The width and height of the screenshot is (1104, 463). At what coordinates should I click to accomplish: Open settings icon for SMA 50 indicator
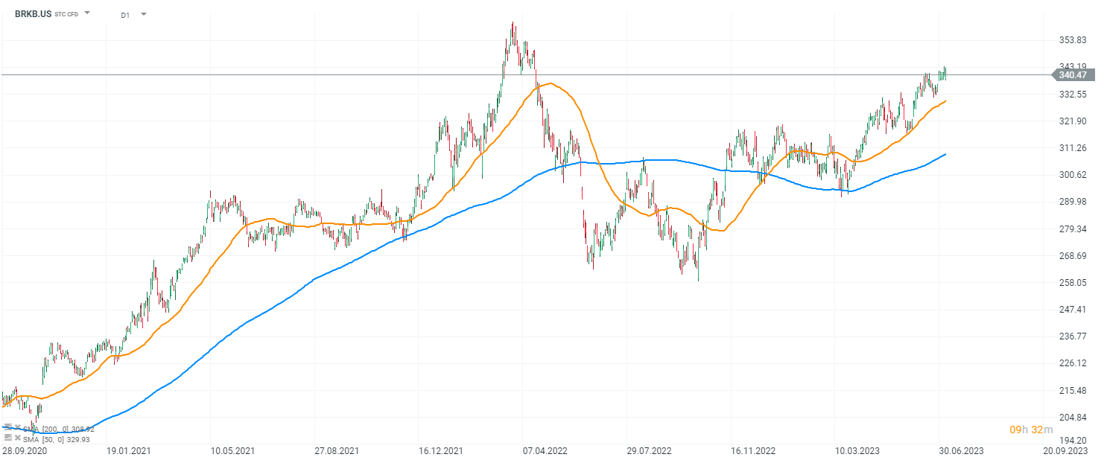tap(7, 438)
